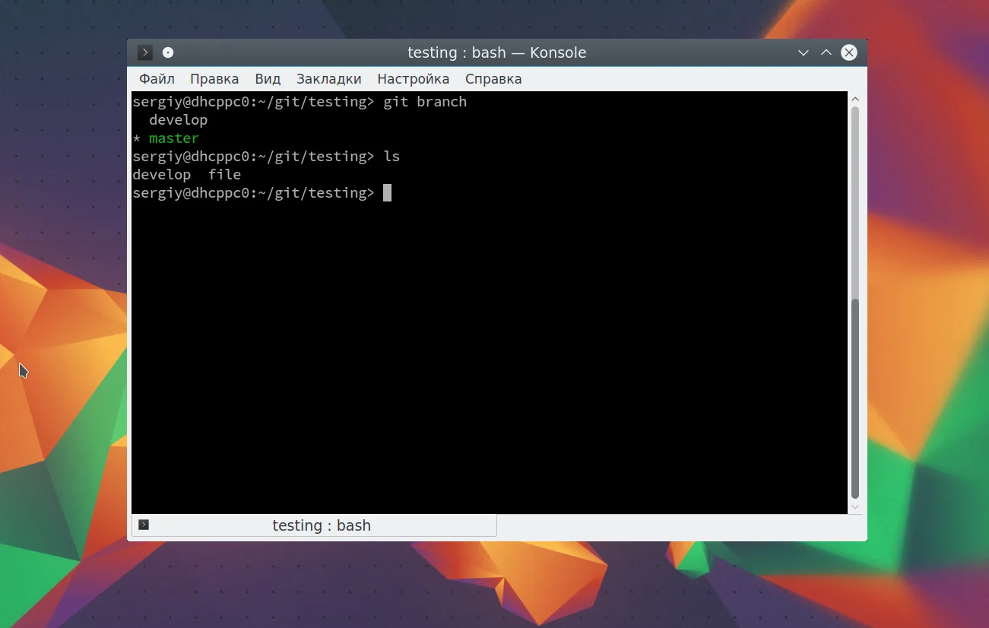This screenshot has width=989, height=628.
Task: Close the Konsole window
Action: coord(849,52)
